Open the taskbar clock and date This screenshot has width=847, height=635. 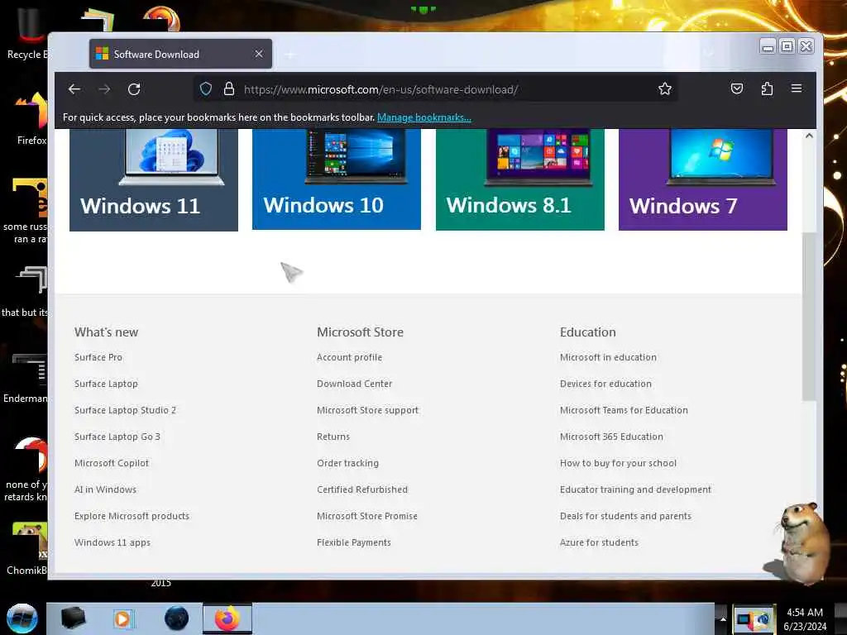805,619
